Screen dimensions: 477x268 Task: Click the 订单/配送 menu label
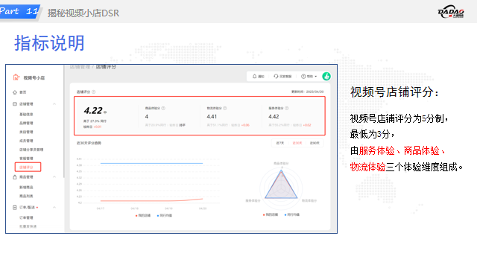click(x=27, y=207)
